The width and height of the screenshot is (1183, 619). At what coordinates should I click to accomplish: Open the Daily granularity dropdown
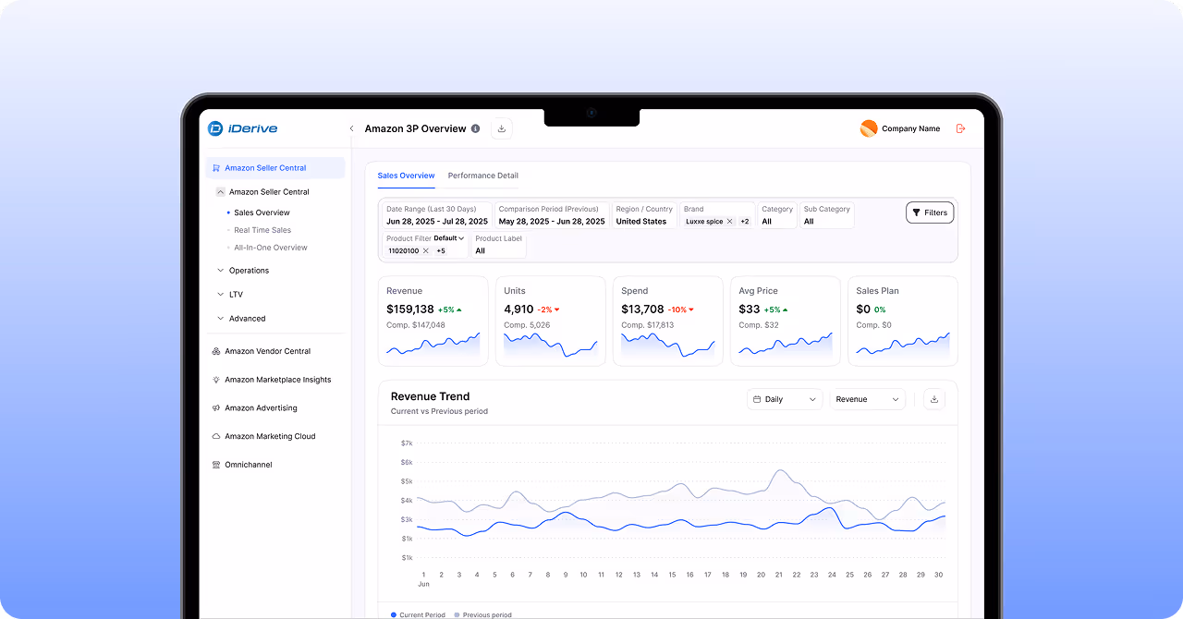click(x=785, y=399)
